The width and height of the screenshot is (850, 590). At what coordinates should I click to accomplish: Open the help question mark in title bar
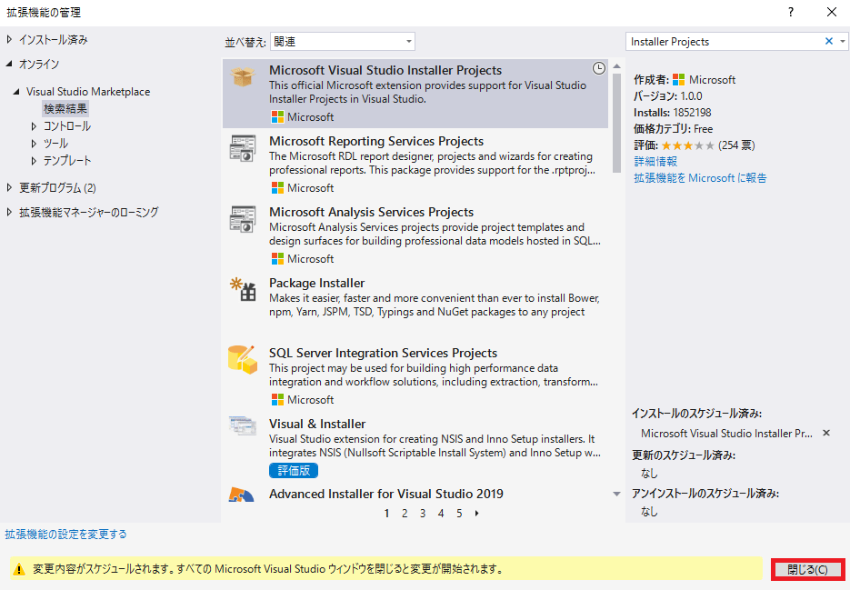(x=791, y=12)
